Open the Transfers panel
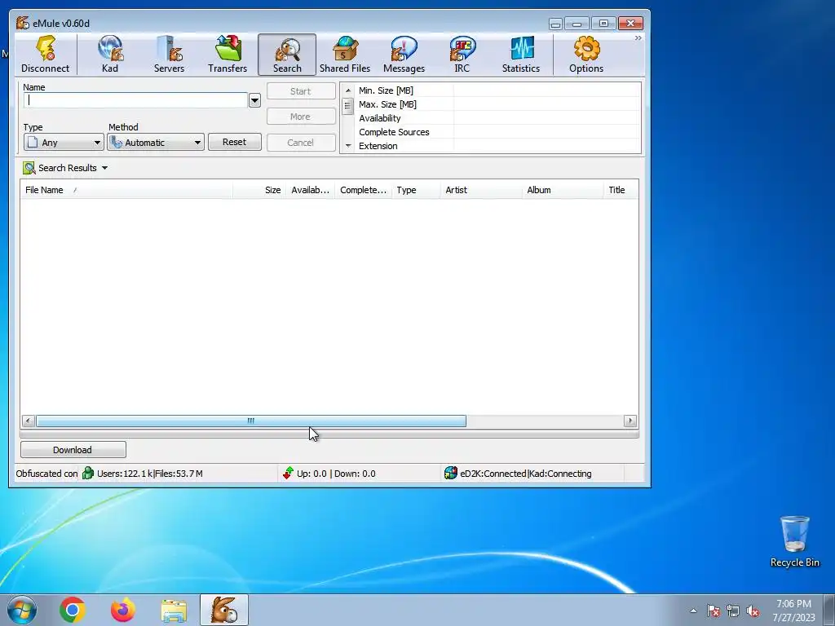This screenshot has width=835, height=626. pos(228,55)
